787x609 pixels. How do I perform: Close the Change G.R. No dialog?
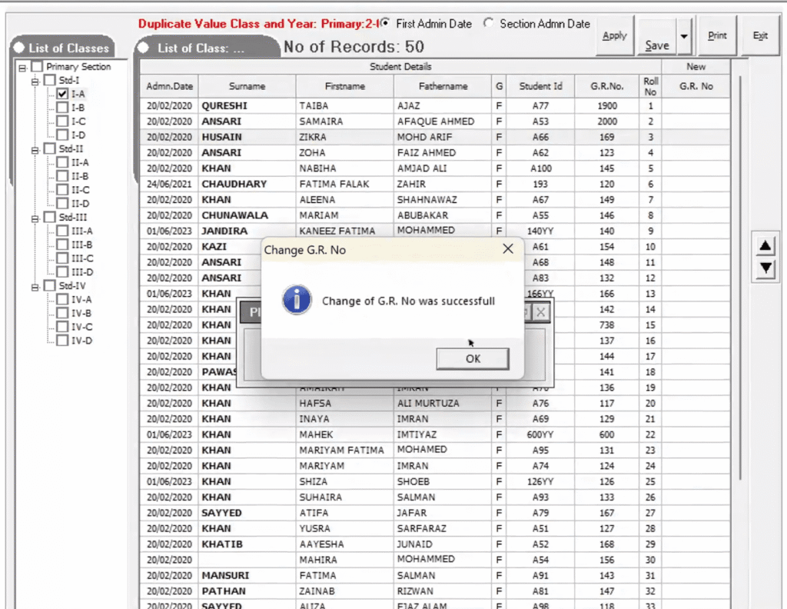click(x=507, y=248)
